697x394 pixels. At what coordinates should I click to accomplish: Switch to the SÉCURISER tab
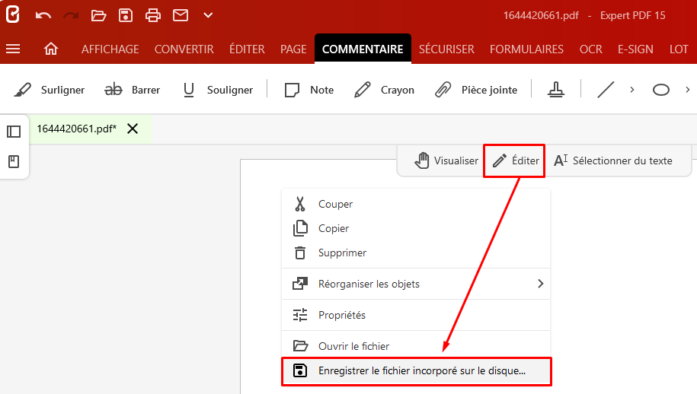pos(446,49)
